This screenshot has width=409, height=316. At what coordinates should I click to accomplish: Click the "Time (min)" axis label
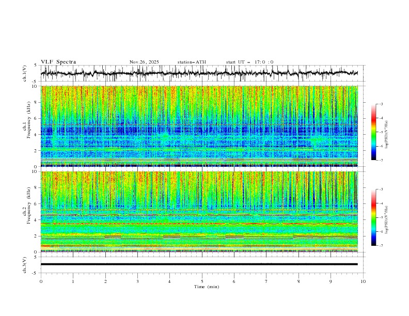[x=207, y=287]
